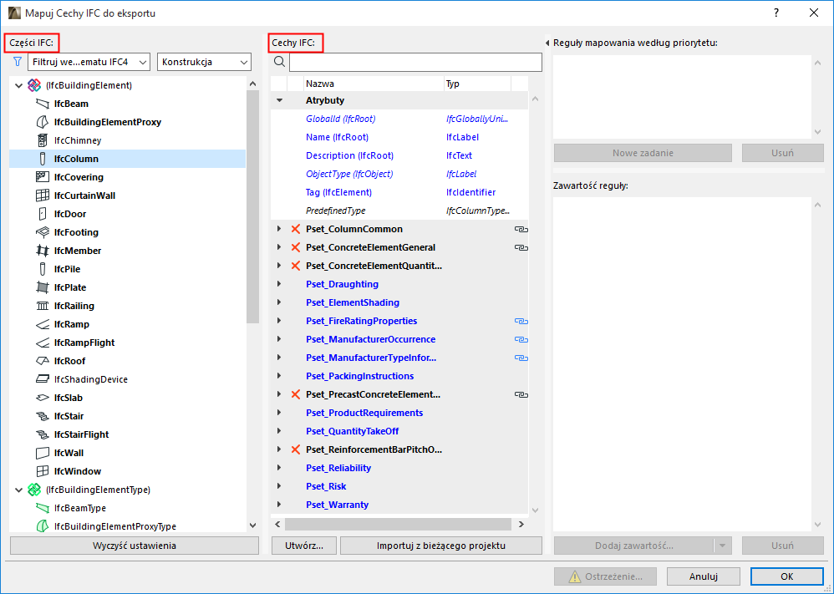834x594 pixels.
Task: Collapse the (IfcBuildingElementType) tree group
Action: click(18, 490)
